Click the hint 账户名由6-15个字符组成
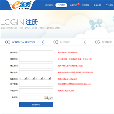Viewport: 114px width, 114px height. (67, 52)
